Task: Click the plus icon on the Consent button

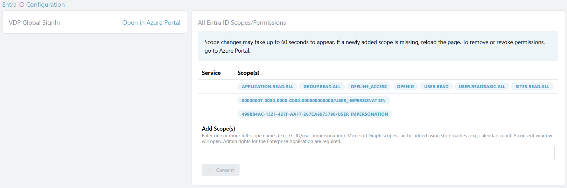Action: point(209,170)
